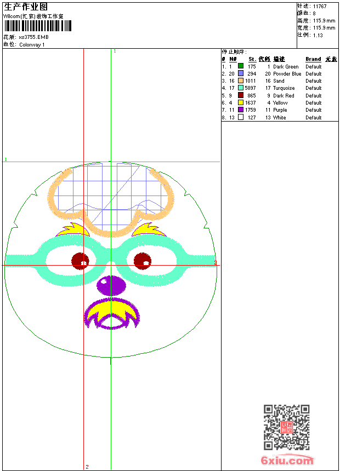The height and width of the screenshot is (471, 340).
Task: Choose the White color swatch
Action: 241,117
